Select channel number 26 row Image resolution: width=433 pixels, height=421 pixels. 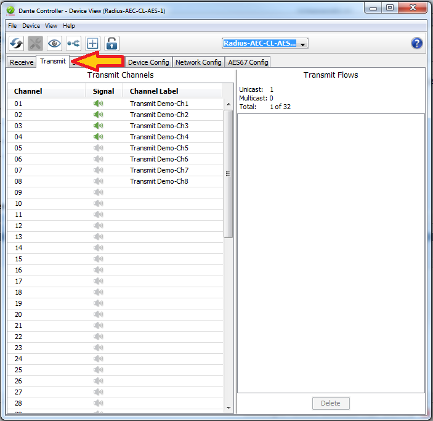115,381
